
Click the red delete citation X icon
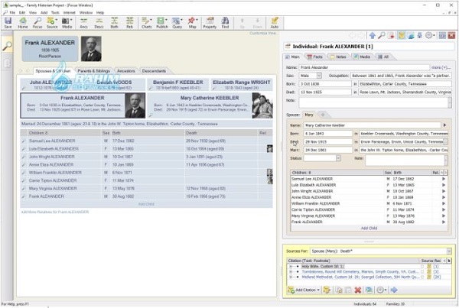coord(358,290)
